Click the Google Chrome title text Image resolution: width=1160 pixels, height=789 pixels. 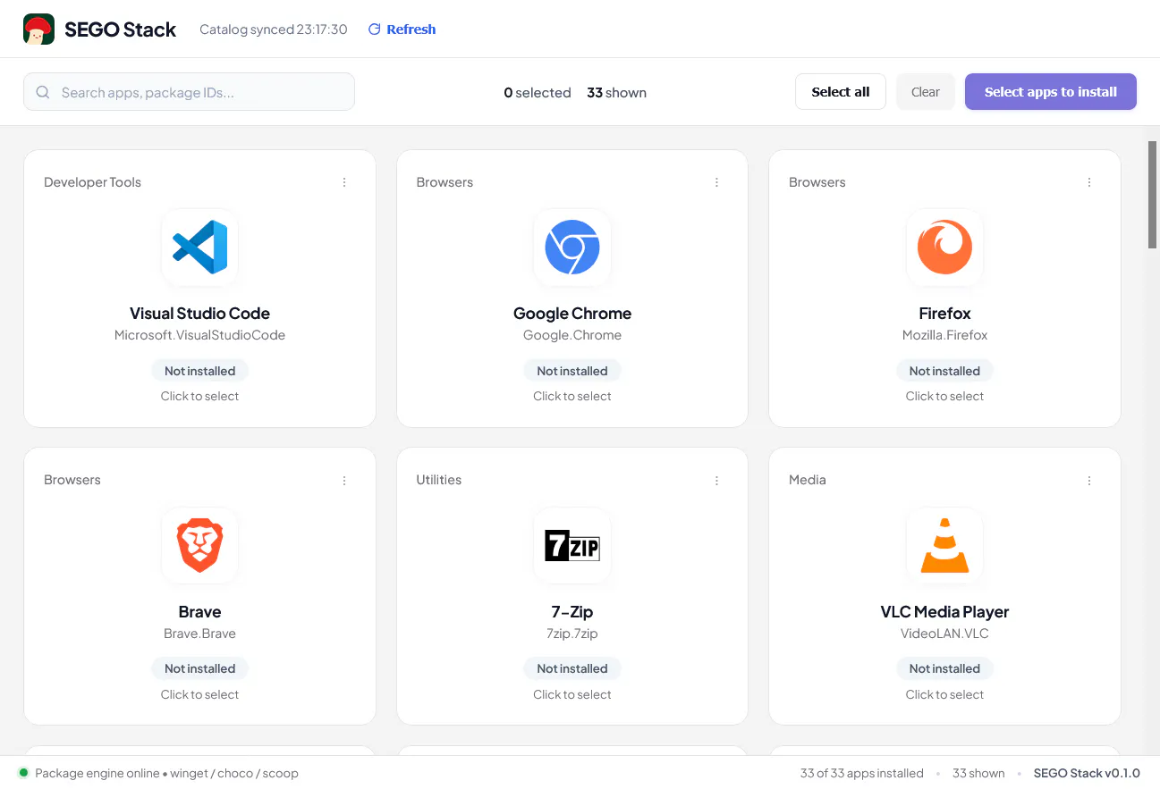coord(572,314)
